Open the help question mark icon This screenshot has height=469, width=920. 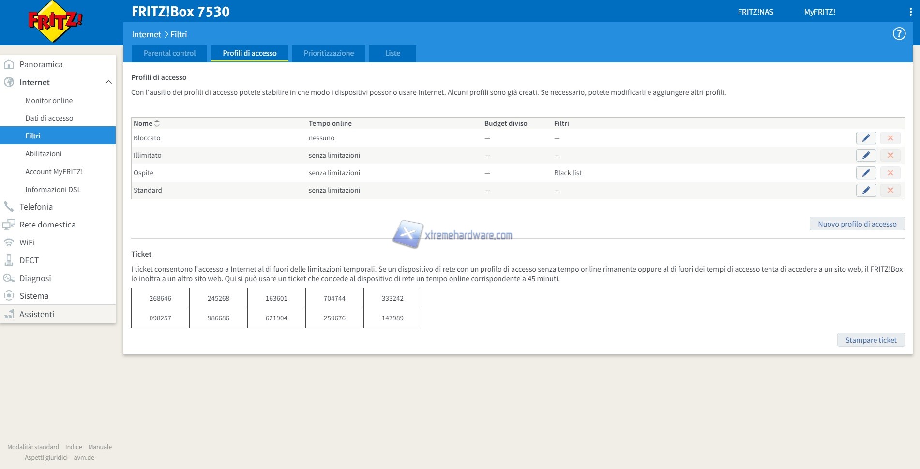coord(899,34)
